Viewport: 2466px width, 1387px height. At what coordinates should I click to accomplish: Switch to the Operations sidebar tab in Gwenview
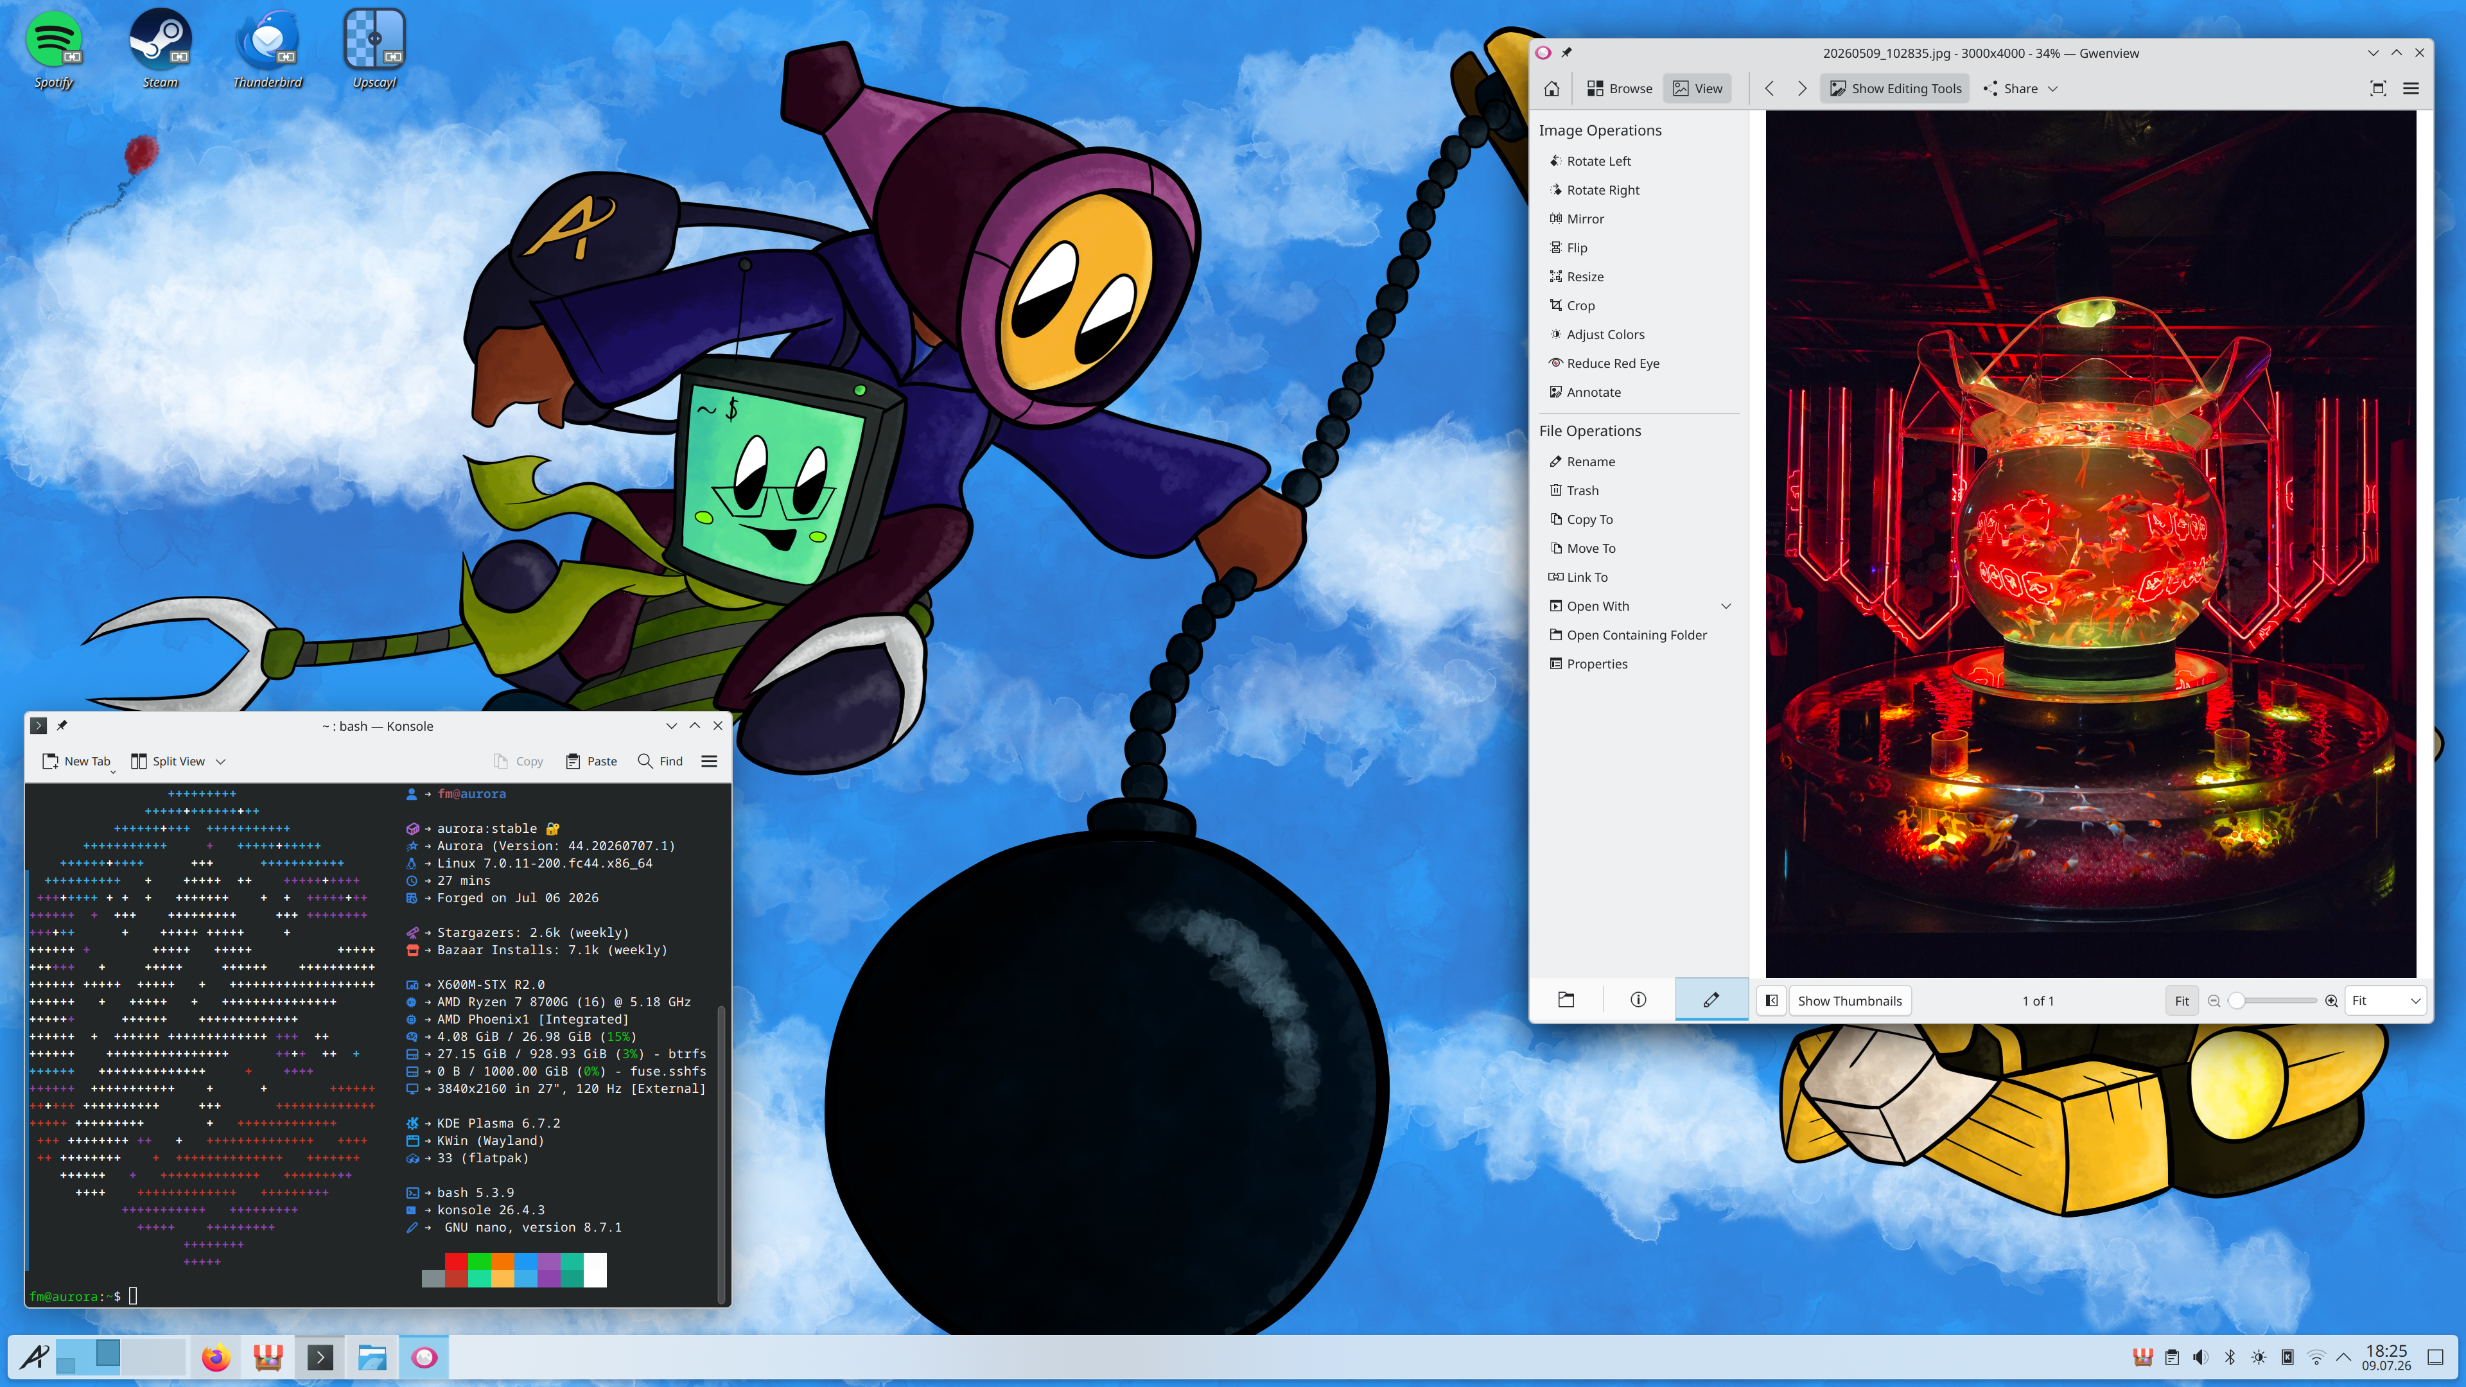pyautogui.click(x=1711, y=999)
